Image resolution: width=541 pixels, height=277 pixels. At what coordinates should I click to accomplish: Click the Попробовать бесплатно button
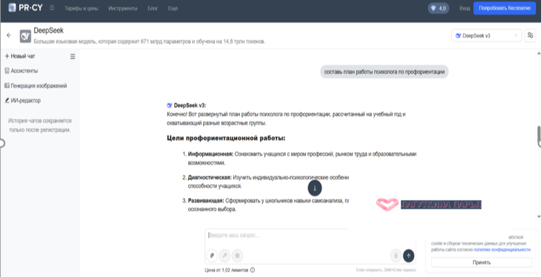[x=504, y=8]
